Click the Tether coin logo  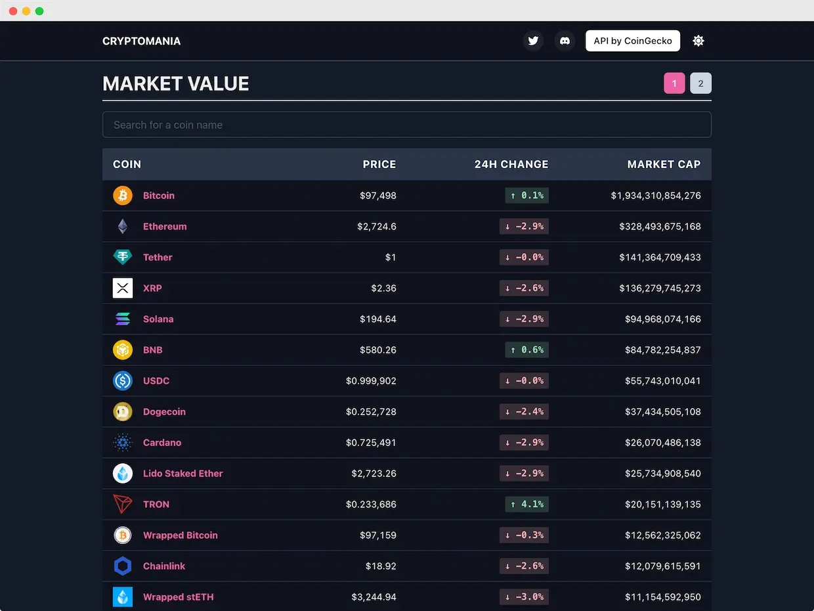coord(123,258)
